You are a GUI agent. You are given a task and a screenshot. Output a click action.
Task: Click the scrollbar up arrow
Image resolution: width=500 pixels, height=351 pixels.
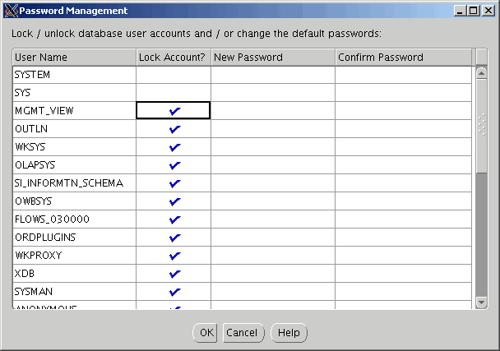click(x=482, y=73)
